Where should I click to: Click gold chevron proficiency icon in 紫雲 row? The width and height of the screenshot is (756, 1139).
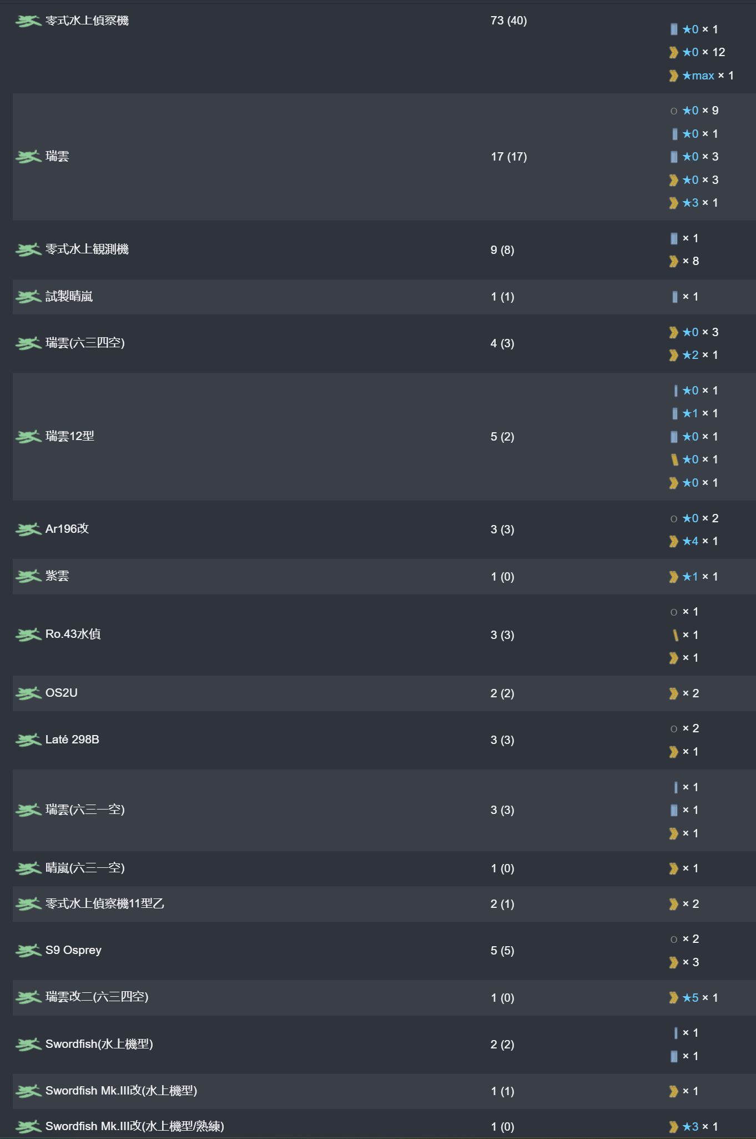pyautogui.click(x=674, y=577)
